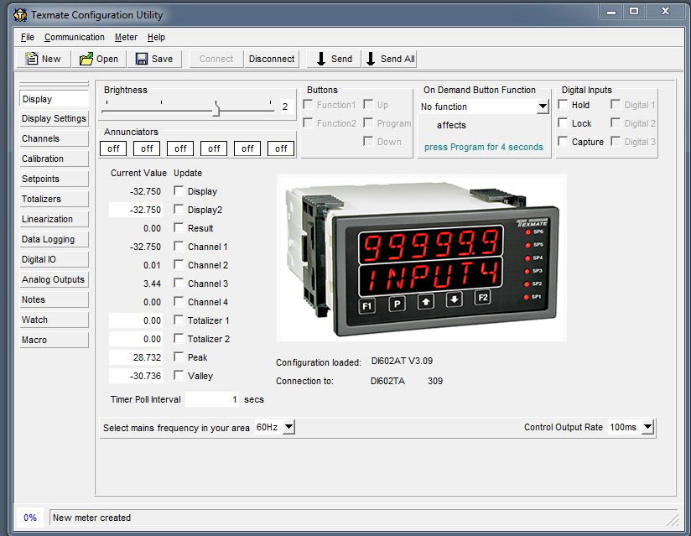
Task: Enable the Display update checkbox
Action: pos(179,191)
